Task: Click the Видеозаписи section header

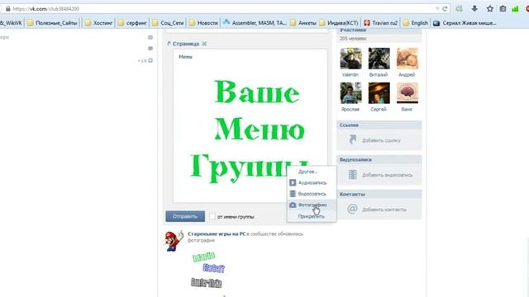Action: pos(379,159)
